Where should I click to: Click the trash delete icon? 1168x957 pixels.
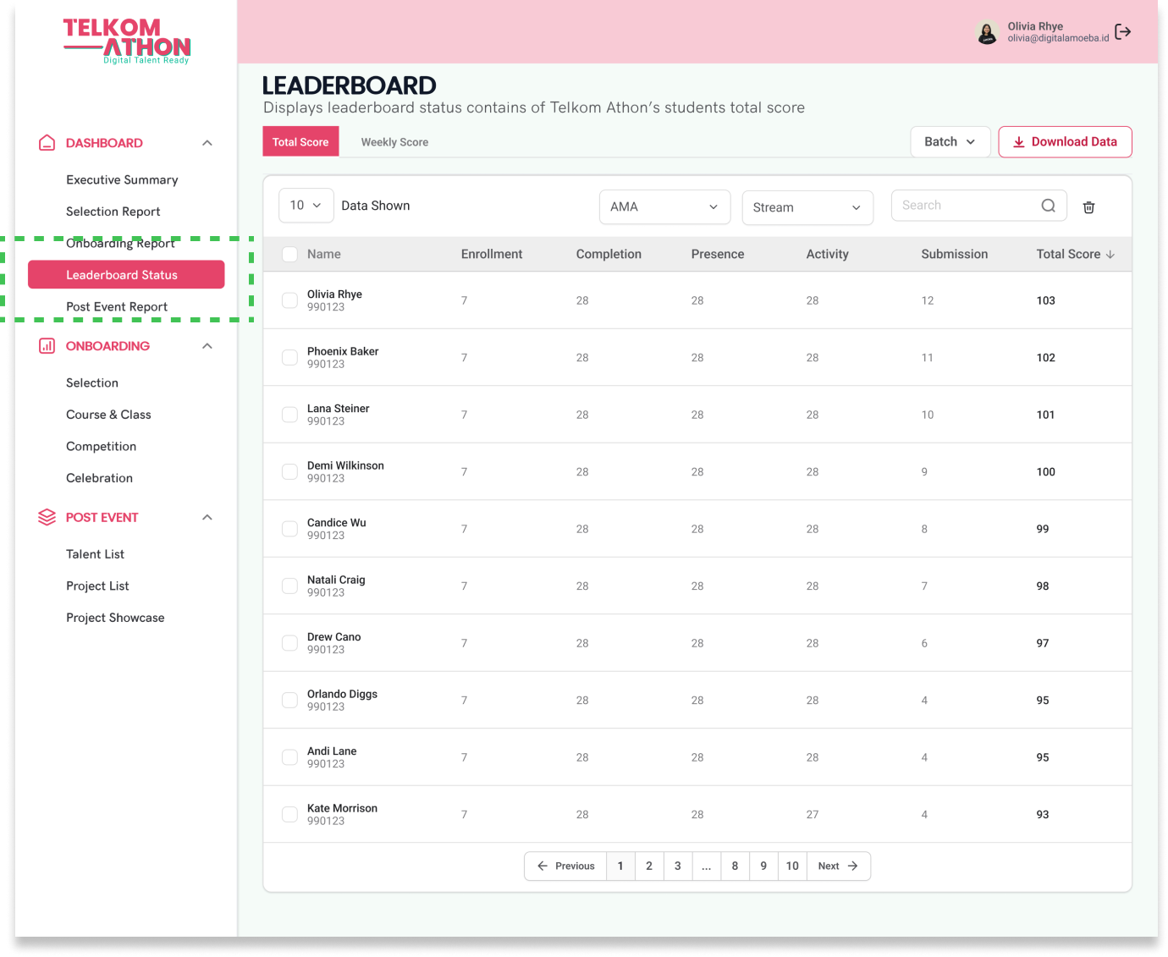pyautogui.click(x=1089, y=207)
